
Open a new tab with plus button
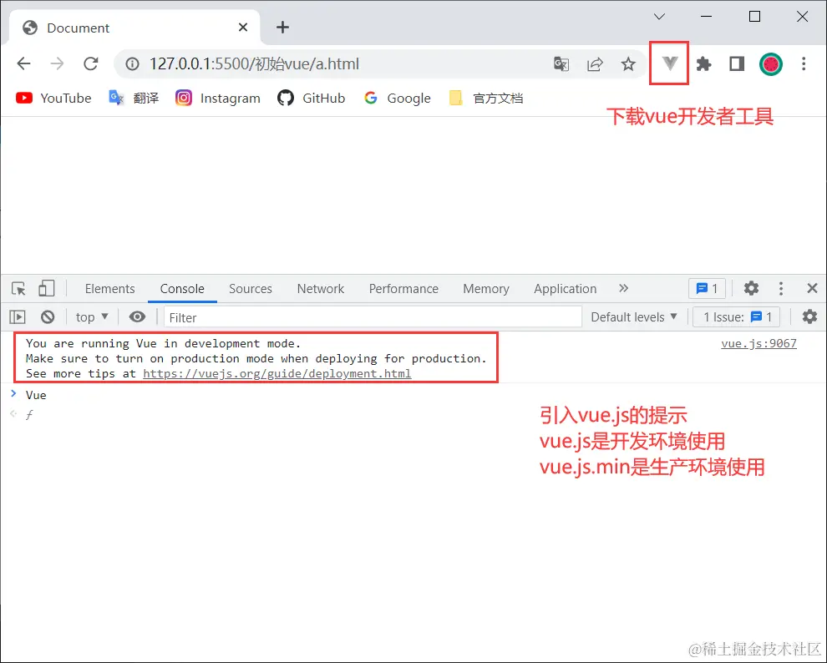[282, 28]
